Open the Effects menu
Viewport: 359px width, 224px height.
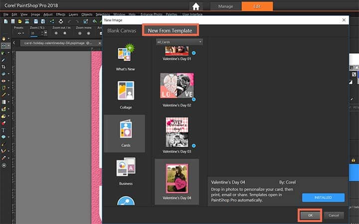pos(61,14)
